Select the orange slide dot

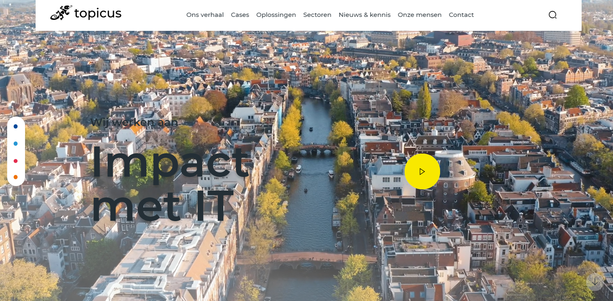click(16, 177)
